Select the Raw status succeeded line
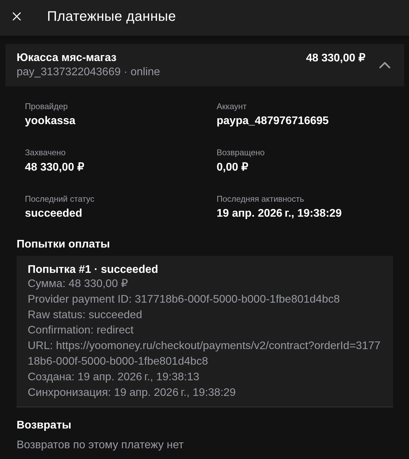This screenshot has height=459, width=409. pos(85,314)
